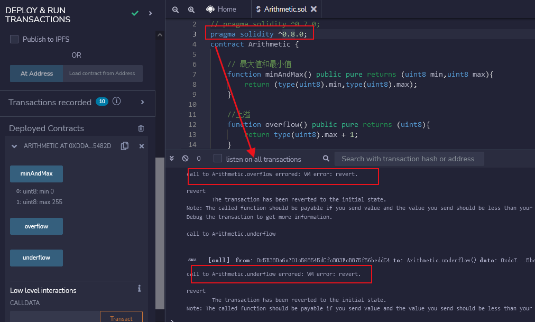Click the pending transactions counter 0

point(199,159)
